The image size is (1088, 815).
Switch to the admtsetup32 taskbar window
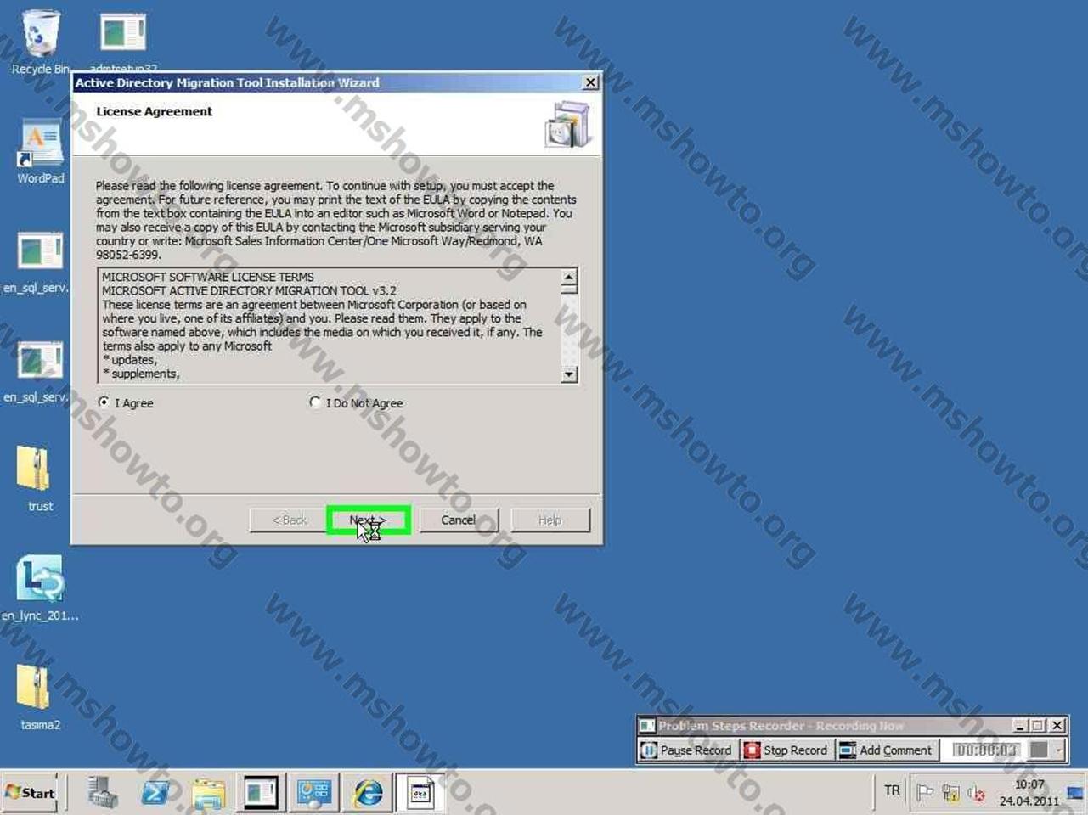[260, 793]
